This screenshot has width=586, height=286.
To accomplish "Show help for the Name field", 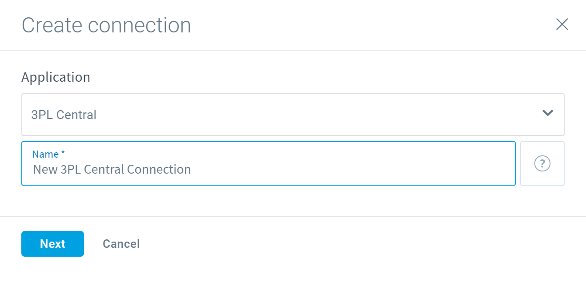I will [x=542, y=163].
